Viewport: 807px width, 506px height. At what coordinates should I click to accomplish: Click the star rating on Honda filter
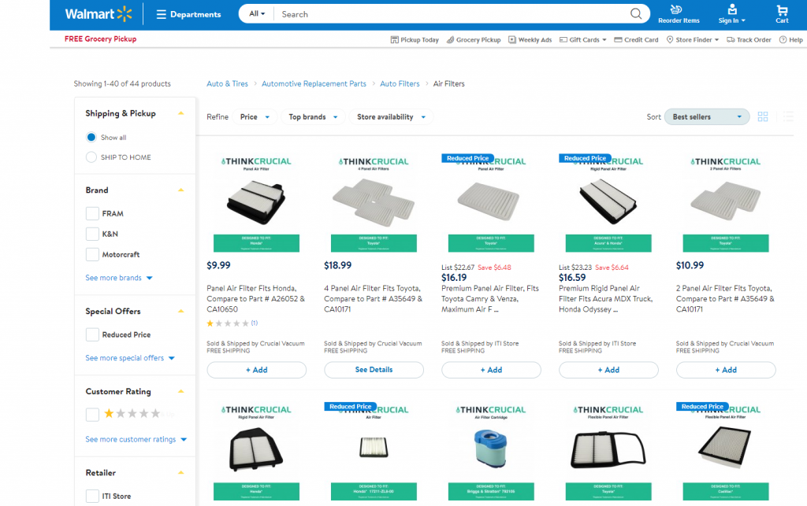click(x=228, y=323)
